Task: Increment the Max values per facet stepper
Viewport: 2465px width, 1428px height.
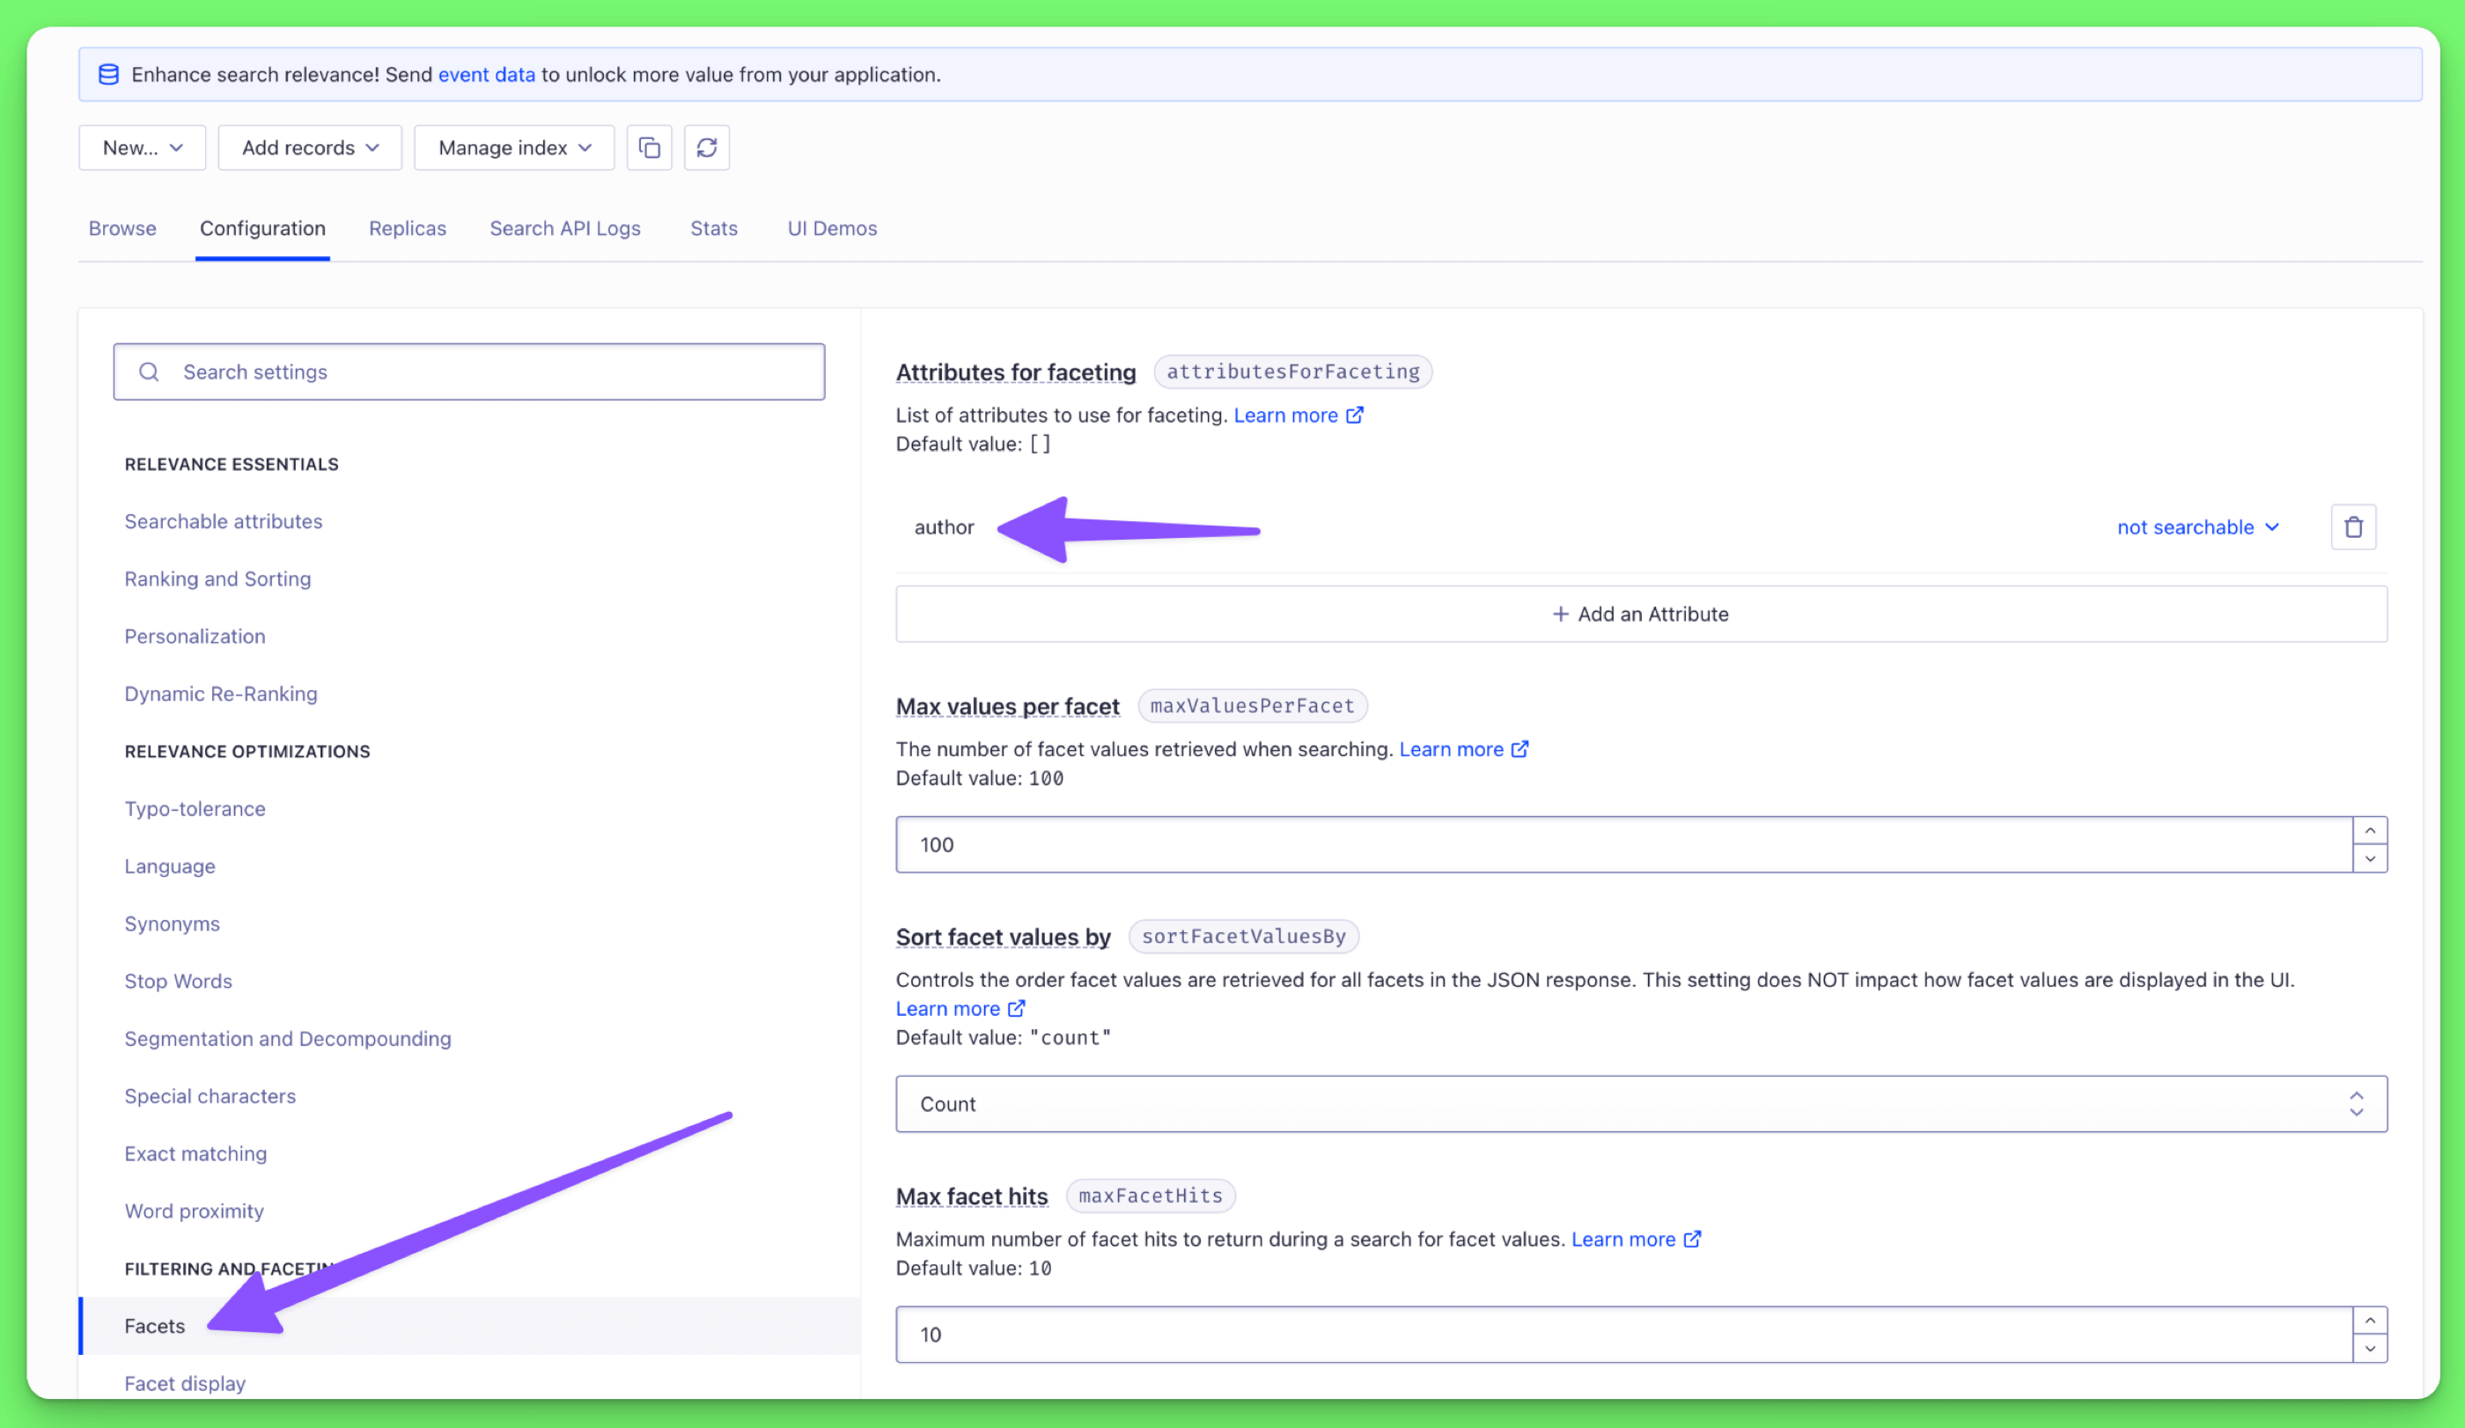Action: point(2369,830)
